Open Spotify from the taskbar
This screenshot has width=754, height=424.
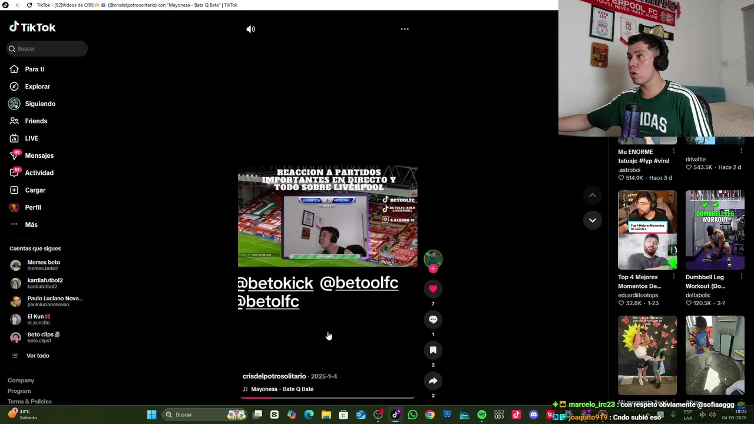(482, 415)
